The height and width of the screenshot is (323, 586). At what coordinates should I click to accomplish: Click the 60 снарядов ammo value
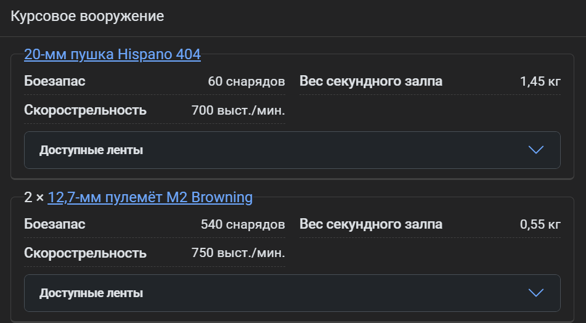click(x=246, y=81)
